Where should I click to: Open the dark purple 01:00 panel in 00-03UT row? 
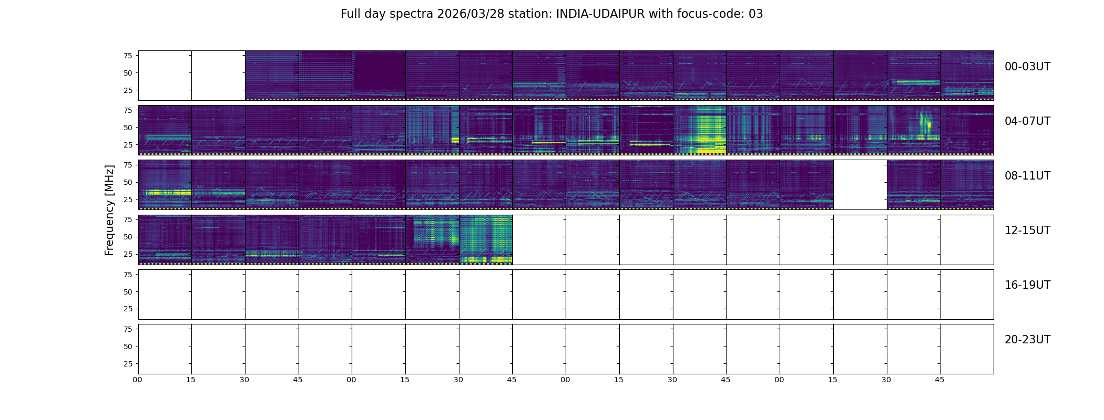click(379, 75)
